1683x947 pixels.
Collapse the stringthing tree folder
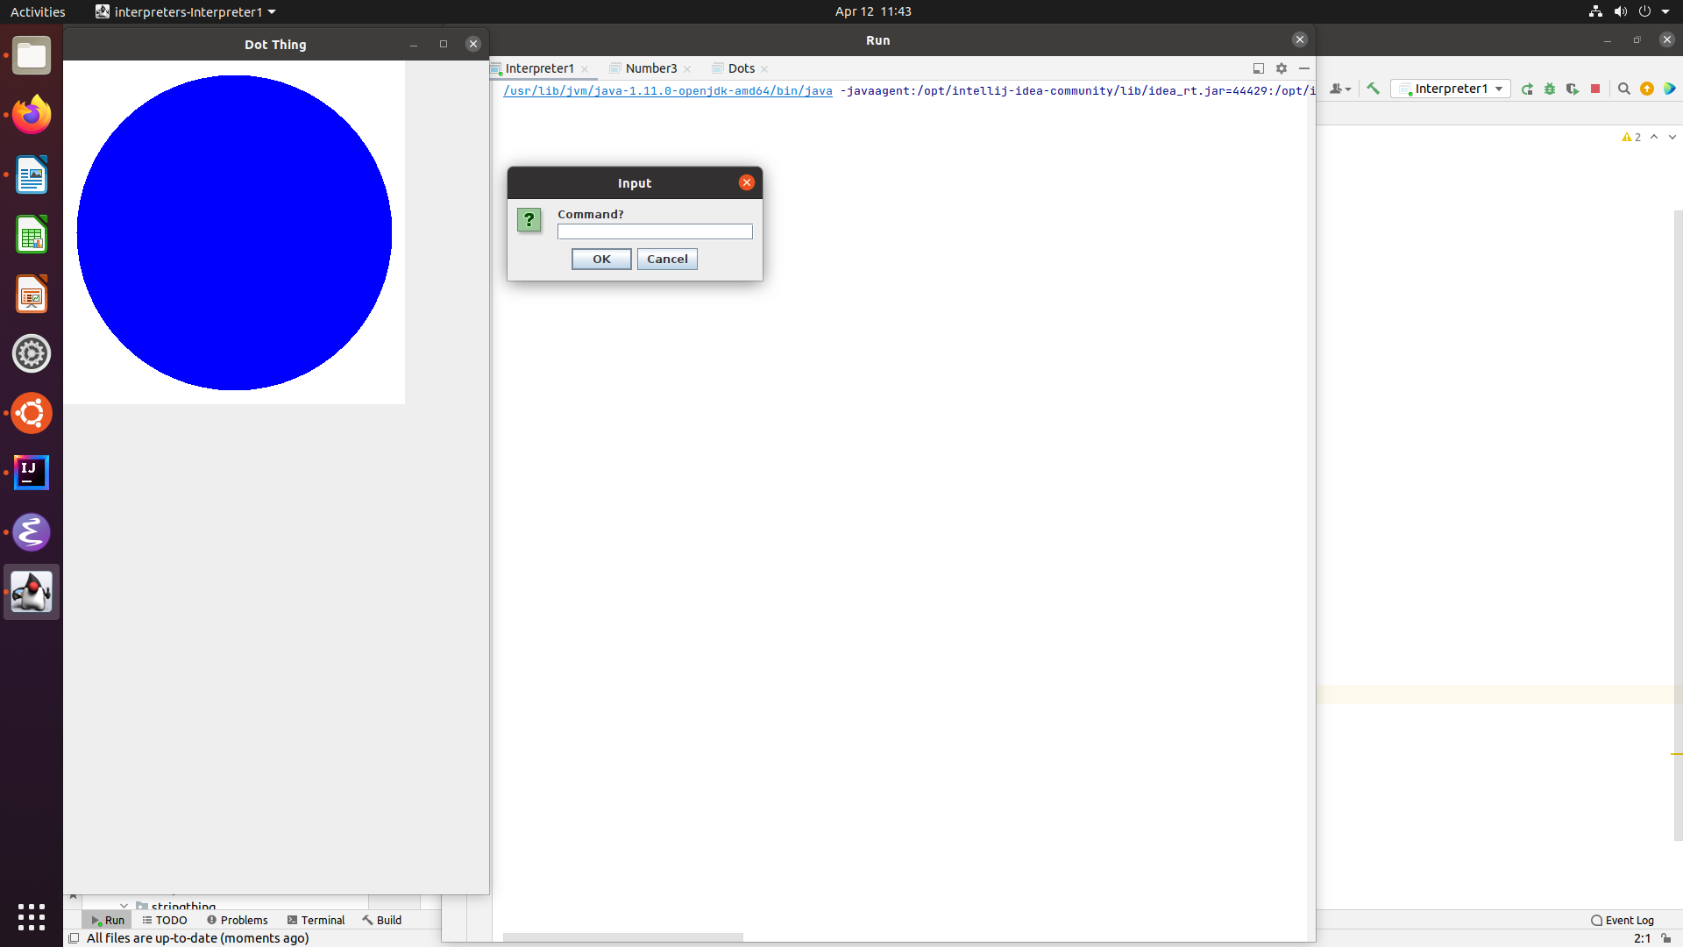point(124,906)
